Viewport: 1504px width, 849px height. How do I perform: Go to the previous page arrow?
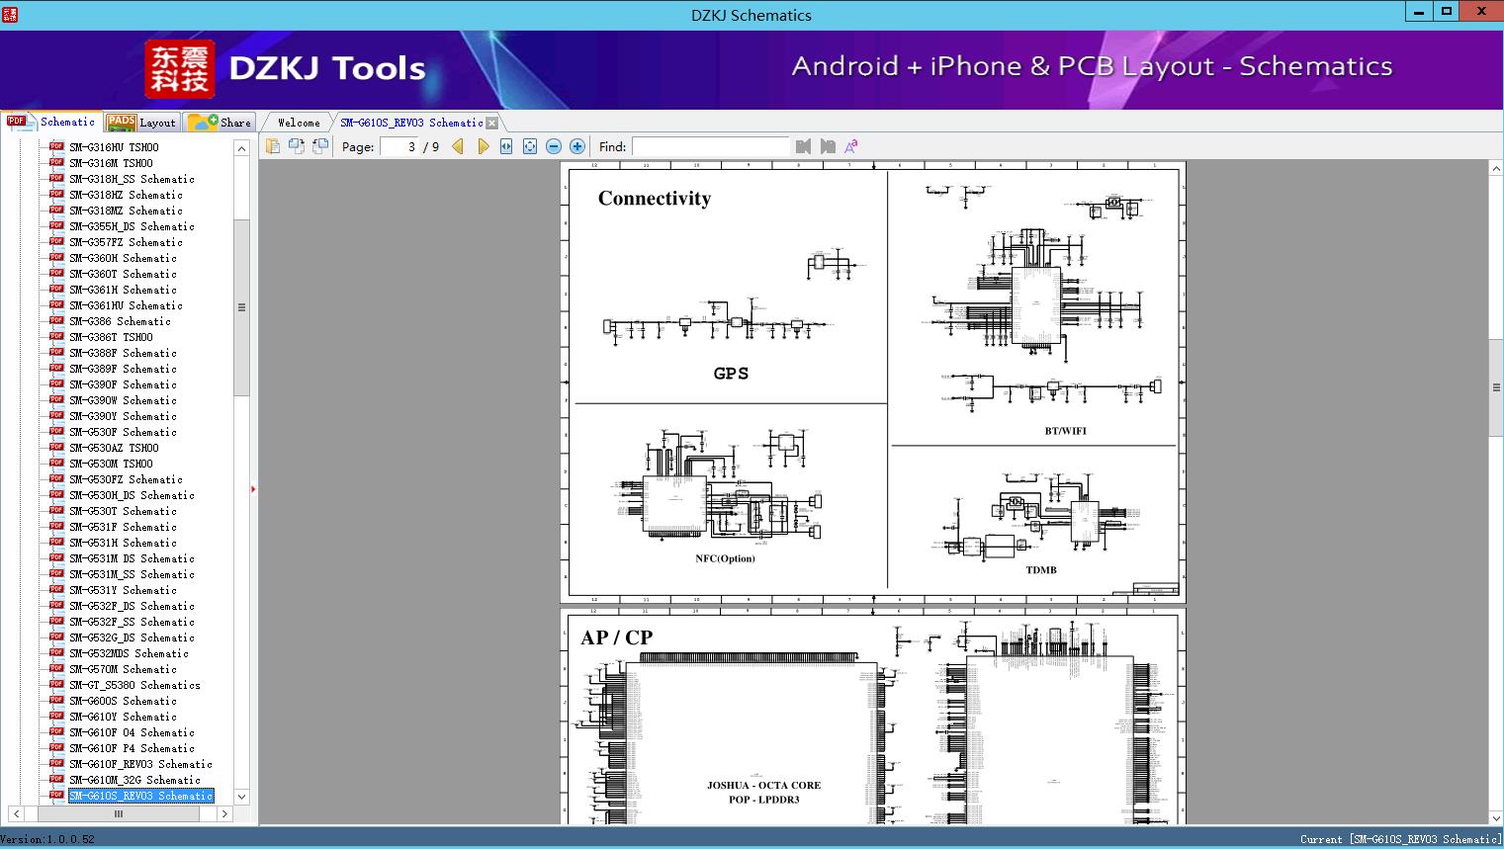pyautogui.click(x=458, y=146)
